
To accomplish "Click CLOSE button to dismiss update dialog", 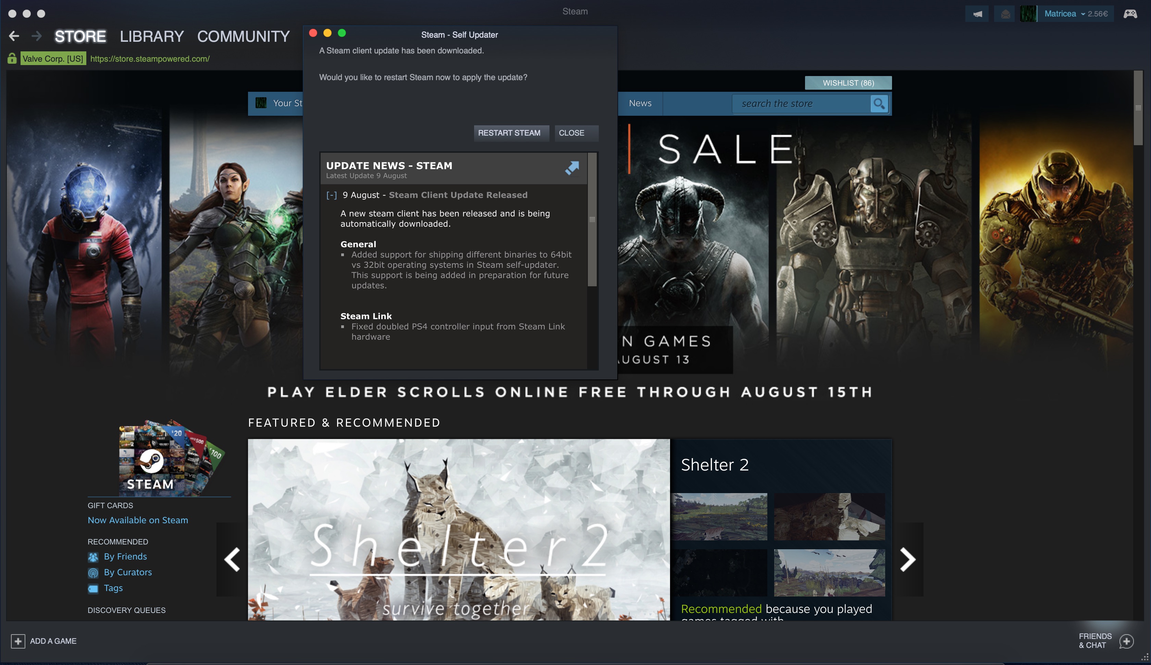I will [x=571, y=132].
